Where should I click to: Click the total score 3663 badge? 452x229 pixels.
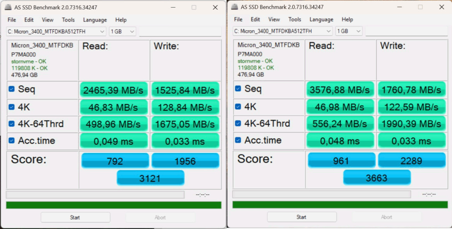(377, 178)
